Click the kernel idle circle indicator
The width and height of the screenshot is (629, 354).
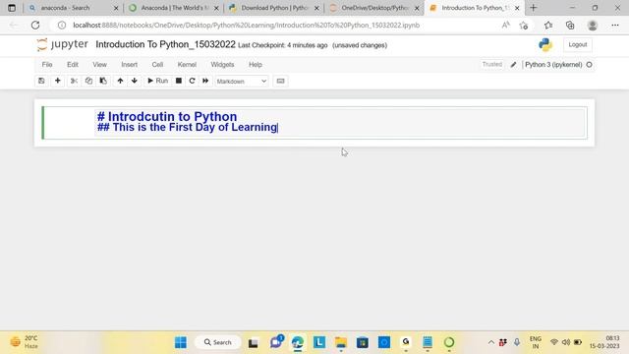coord(589,65)
